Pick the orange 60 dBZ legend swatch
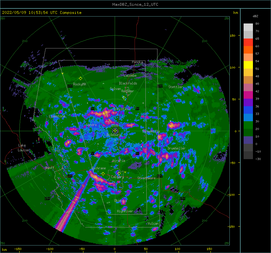271x253 pixels. (x=248, y=50)
